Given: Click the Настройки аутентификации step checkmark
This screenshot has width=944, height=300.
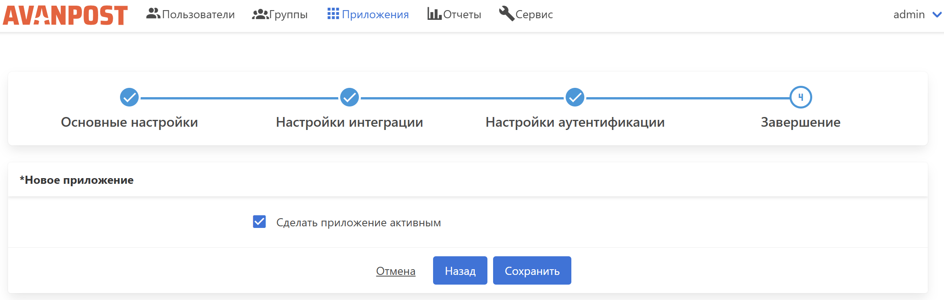Looking at the screenshot, I should [575, 97].
